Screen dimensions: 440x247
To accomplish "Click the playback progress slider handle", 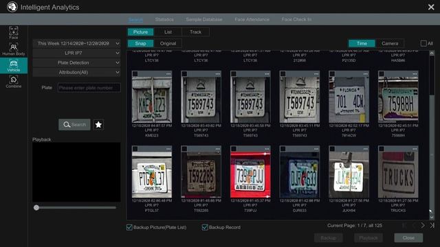I will (36, 207).
